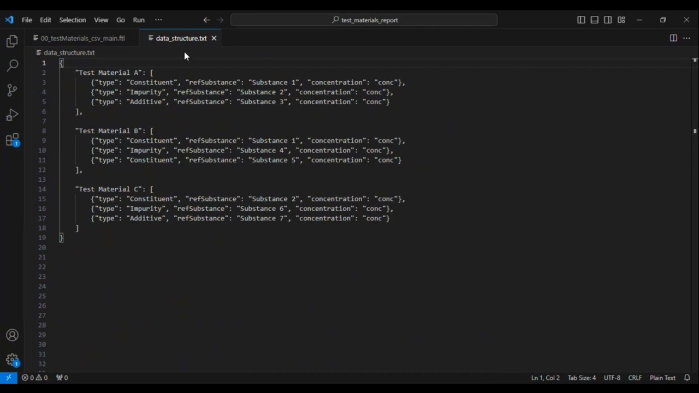This screenshot has width=699, height=393.
Task: Open the Explorer view
Action: click(12, 41)
